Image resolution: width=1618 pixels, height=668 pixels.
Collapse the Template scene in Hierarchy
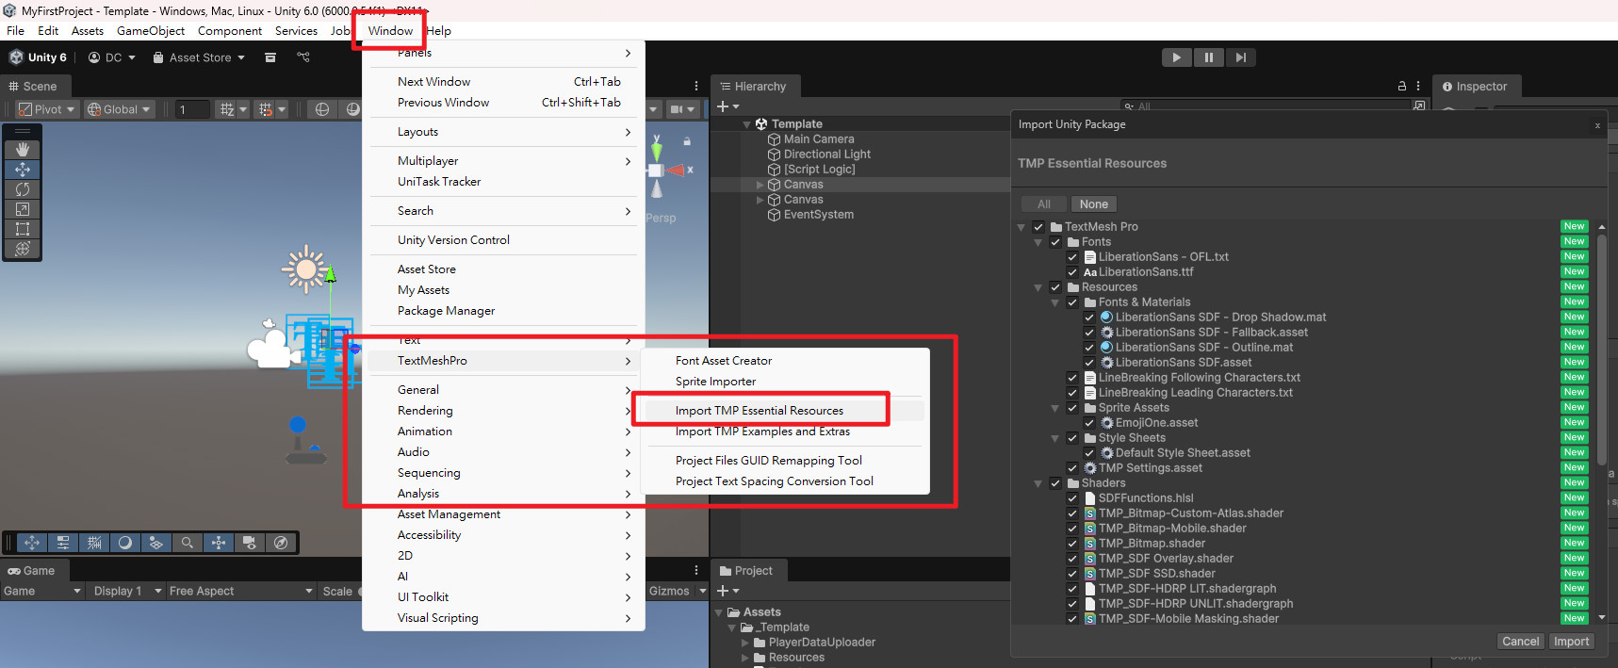coord(747,124)
